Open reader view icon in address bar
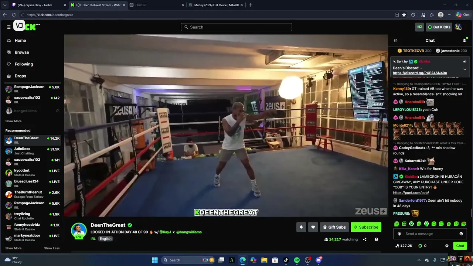473x266 pixels. [397, 15]
